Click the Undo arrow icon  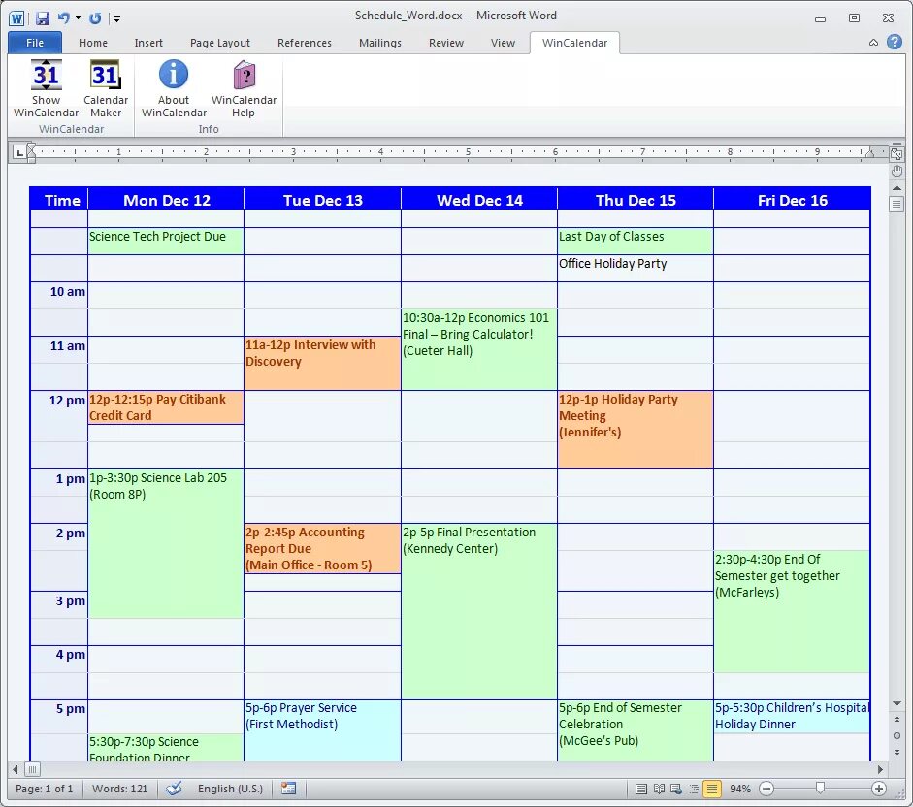[x=63, y=18]
